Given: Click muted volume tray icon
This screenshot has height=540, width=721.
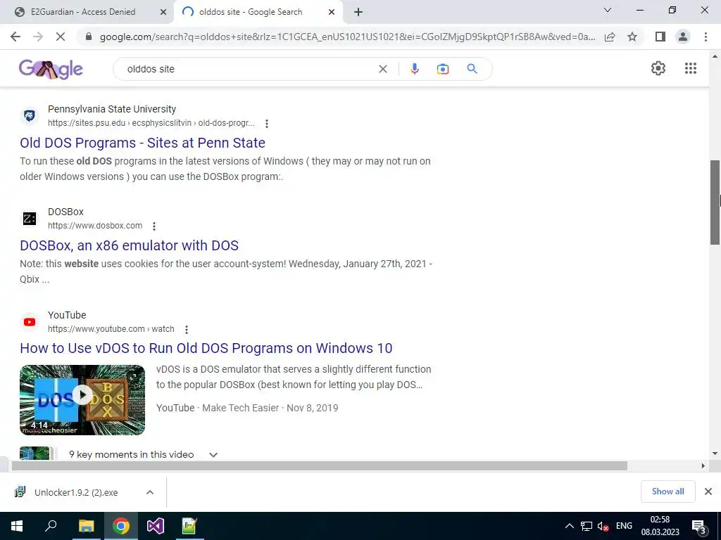Looking at the screenshot, I should tap(603, 526).
